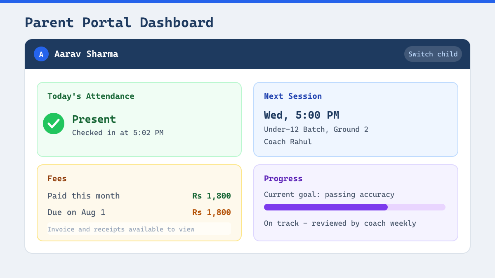495x278 pixels.
Task: Click the Due on Aug 1 label
Action: click(x=76, y=212)
